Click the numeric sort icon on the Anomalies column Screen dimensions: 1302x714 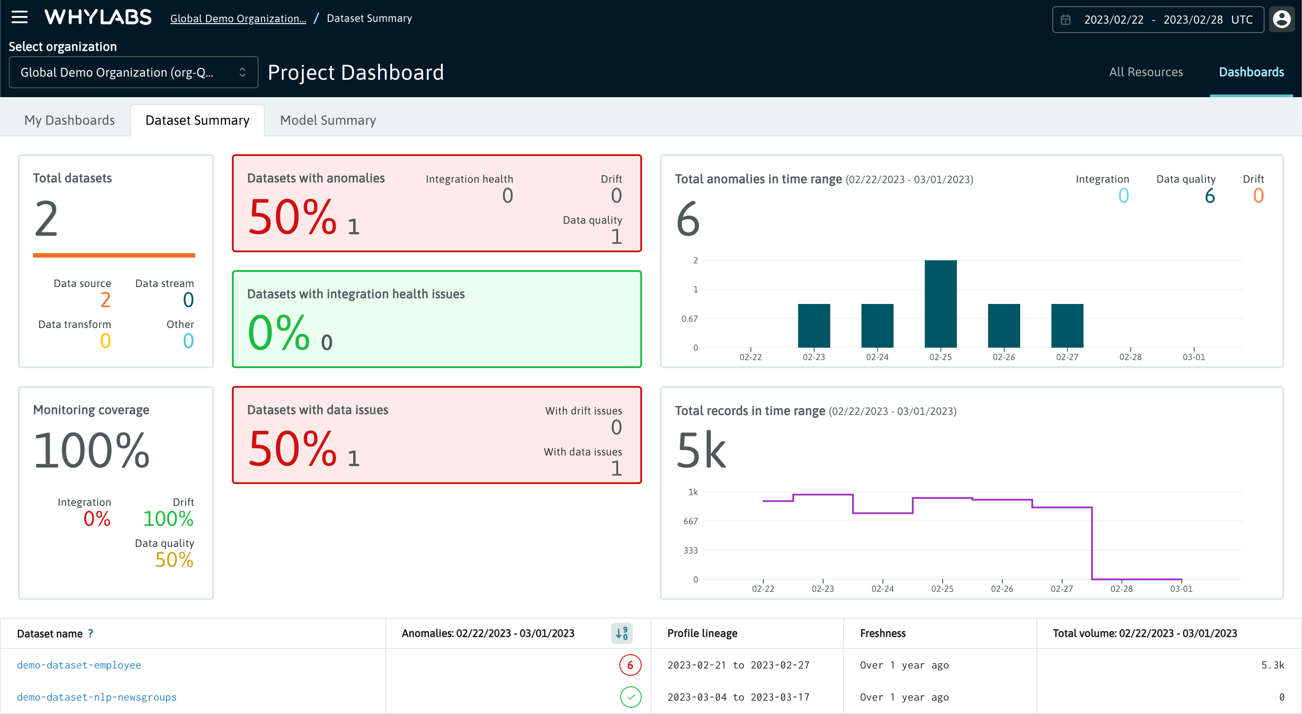coord(623,633)
